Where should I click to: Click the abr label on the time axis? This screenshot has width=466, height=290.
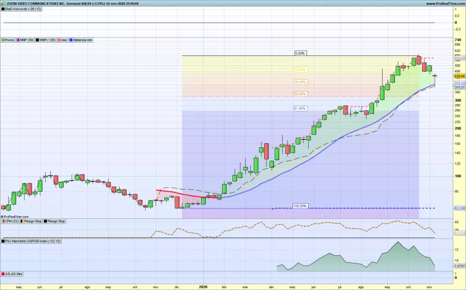[x=271, y=287]
